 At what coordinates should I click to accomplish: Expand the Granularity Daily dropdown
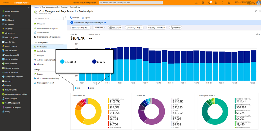point(134,28)
